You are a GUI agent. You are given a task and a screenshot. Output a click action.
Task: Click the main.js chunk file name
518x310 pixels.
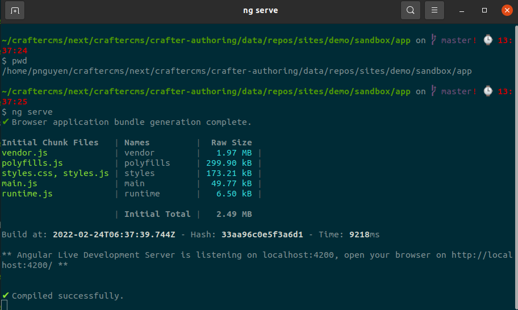[19, 183]
